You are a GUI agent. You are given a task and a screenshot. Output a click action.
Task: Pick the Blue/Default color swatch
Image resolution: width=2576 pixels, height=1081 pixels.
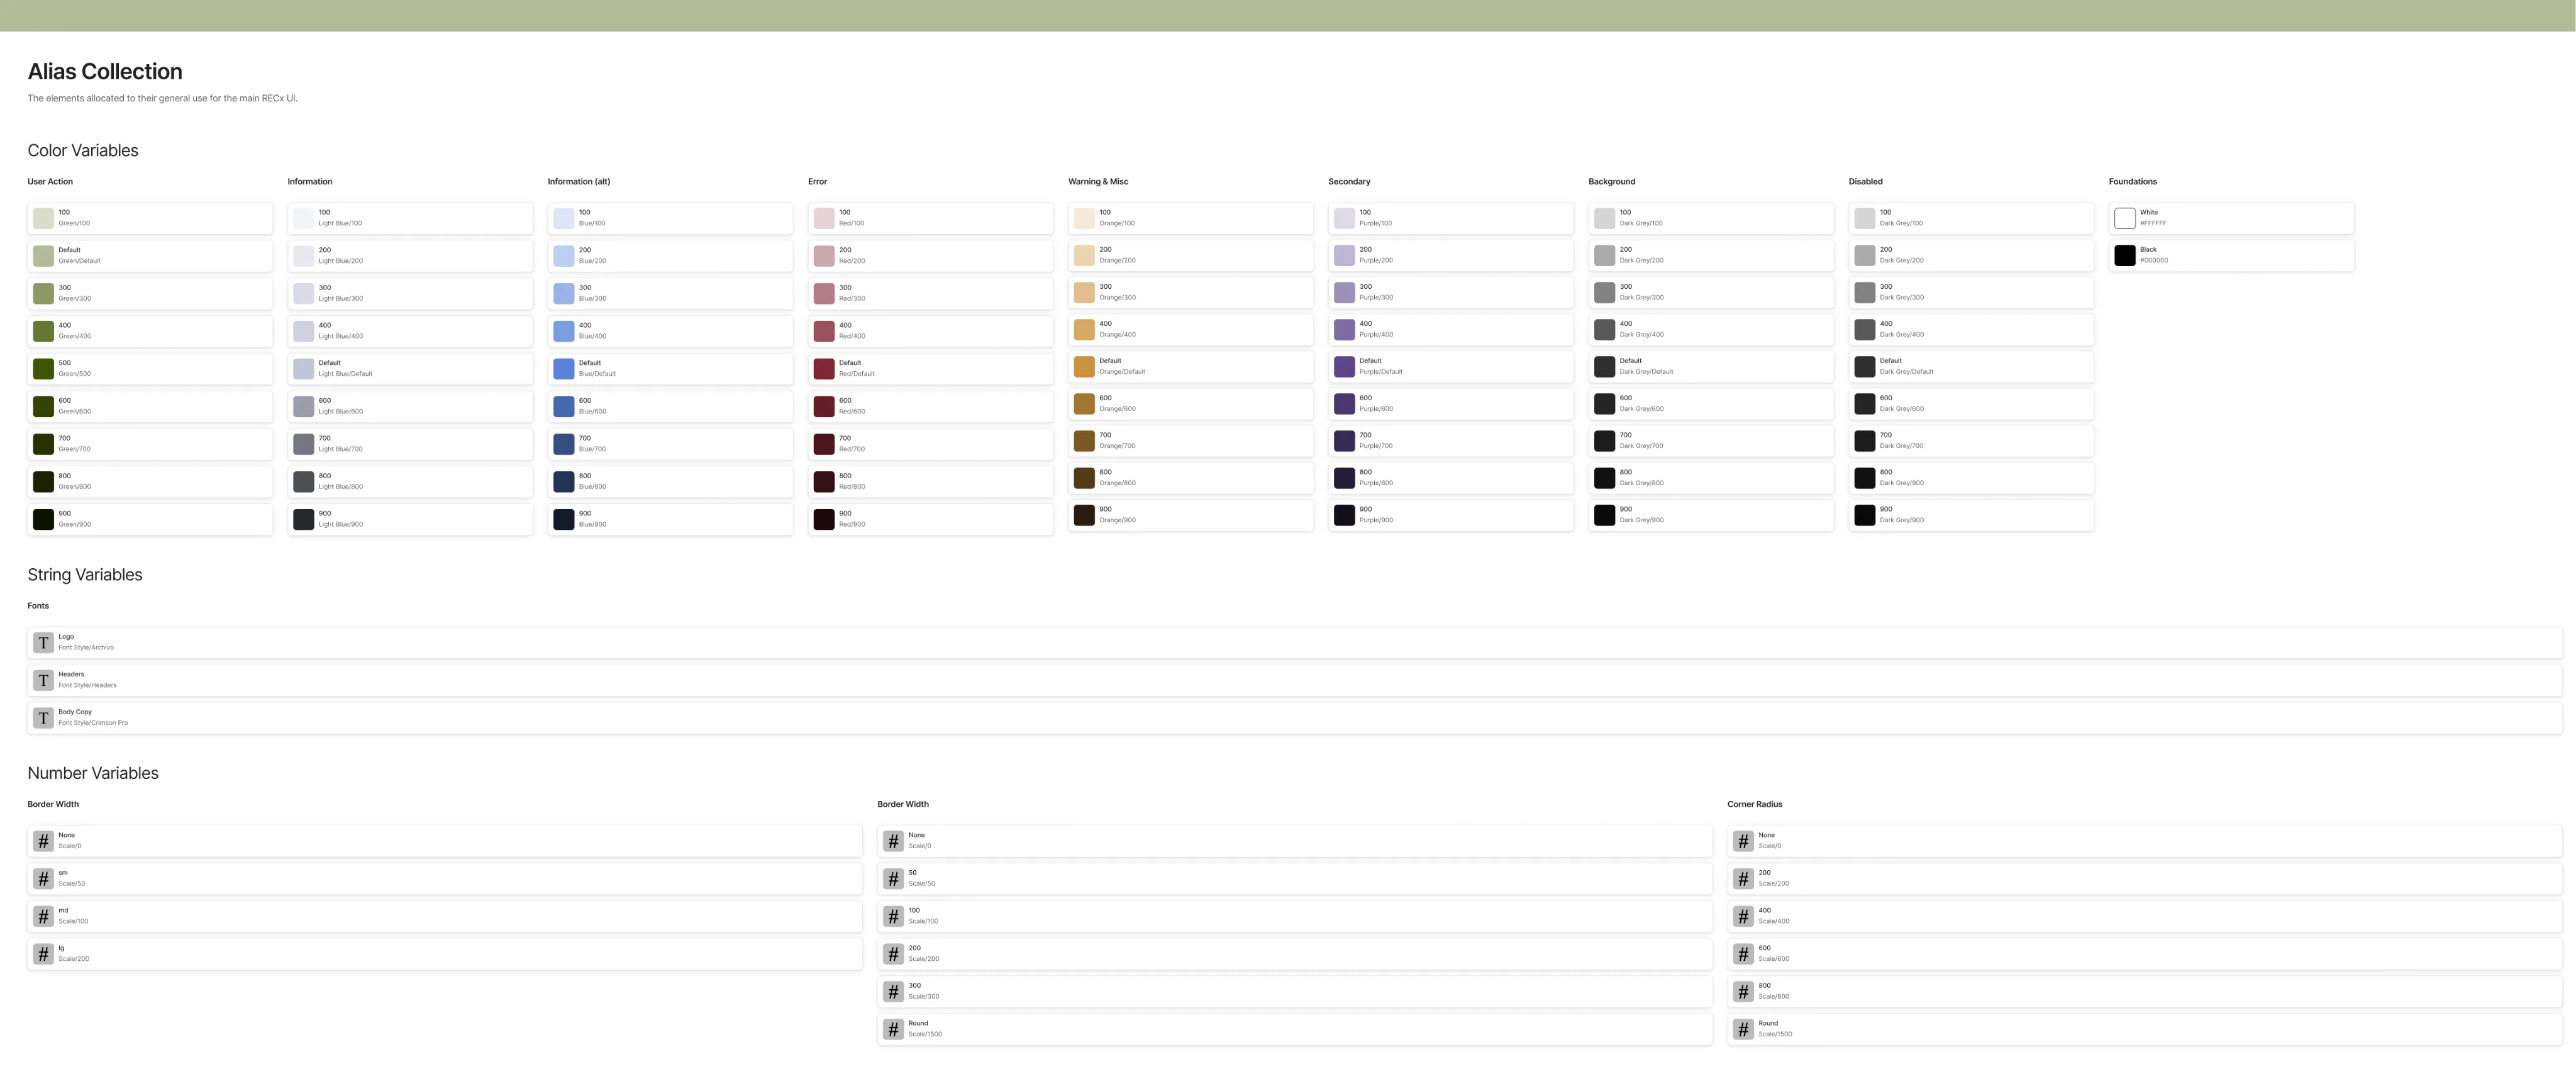tap(564, 369)
